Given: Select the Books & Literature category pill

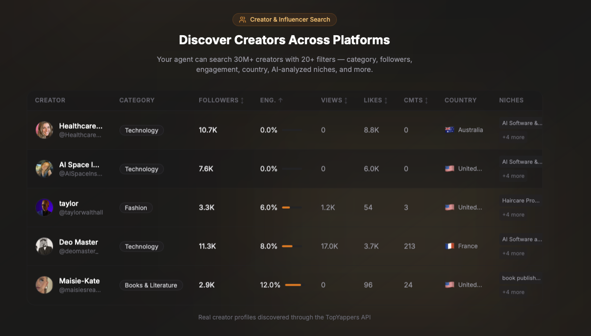Looking at the screenshot, I should 151,285.
